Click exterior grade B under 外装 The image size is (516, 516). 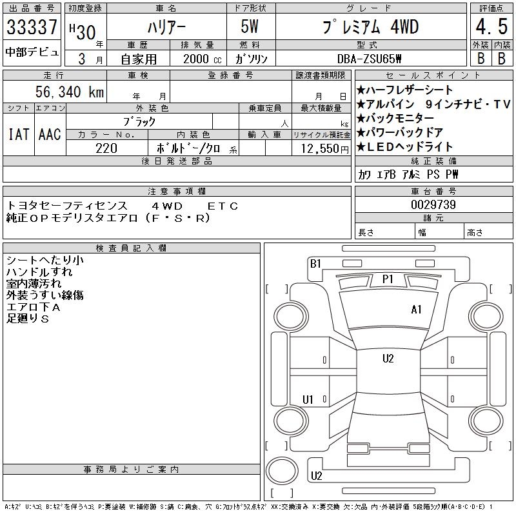(481, 59)
